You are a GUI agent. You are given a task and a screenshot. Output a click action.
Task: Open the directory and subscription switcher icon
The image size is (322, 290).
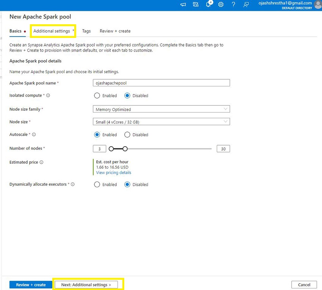click(195, 5)
